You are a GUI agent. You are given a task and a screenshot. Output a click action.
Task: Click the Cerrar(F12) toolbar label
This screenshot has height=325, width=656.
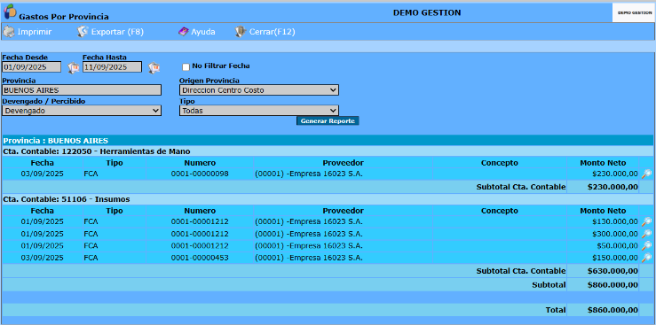(x=273, y=32)
